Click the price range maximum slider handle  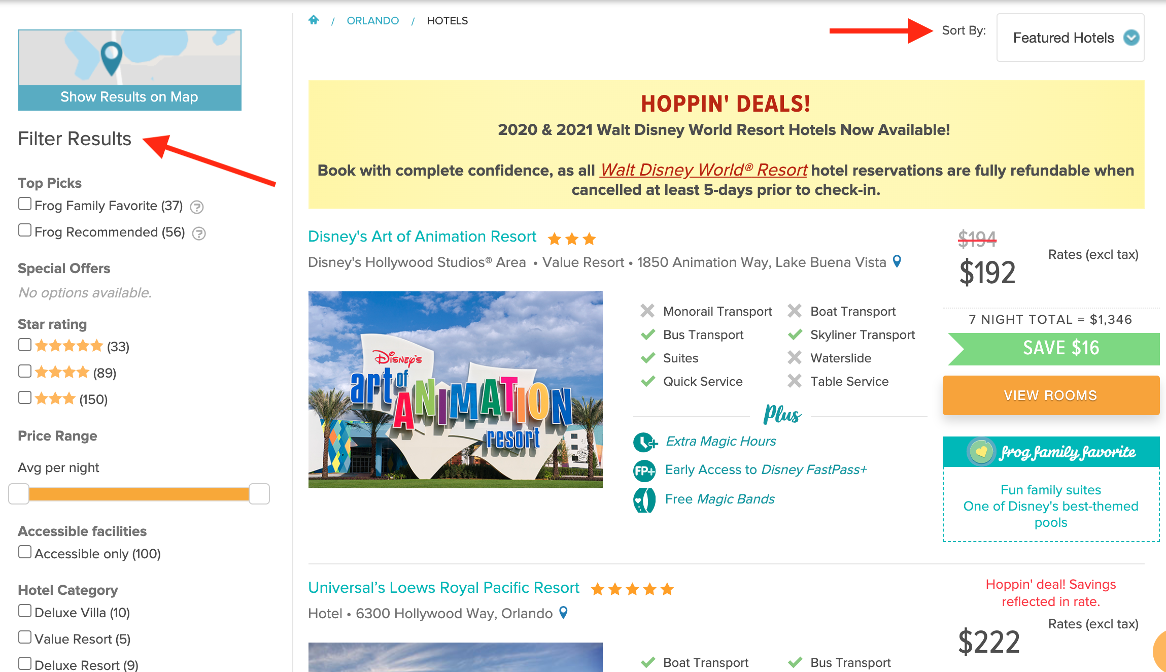point(259,494)
